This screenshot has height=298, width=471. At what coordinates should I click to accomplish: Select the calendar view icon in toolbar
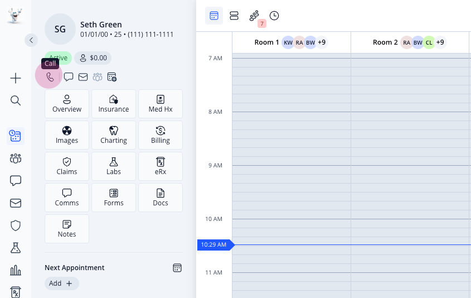214,16
